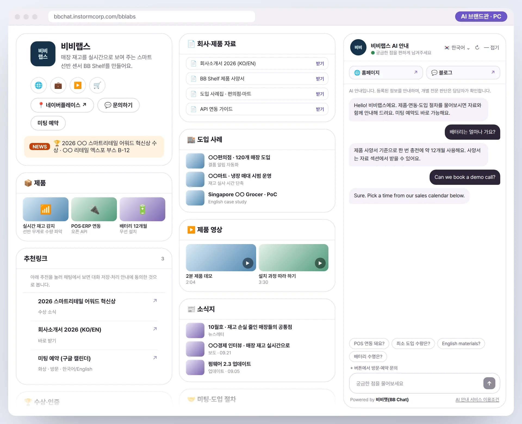Image resolution: width=522 pixels, height=424 pixels.
Task: Open the orange play video icon
Action: click(x=78, y=85)
